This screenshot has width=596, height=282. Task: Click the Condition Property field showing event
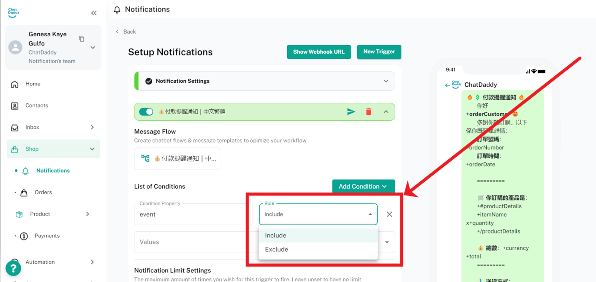[x=193, y=214]
